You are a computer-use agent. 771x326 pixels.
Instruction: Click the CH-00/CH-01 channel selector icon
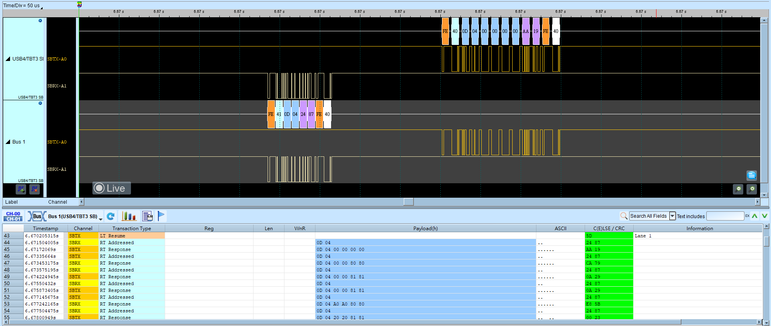coord(14,216)
